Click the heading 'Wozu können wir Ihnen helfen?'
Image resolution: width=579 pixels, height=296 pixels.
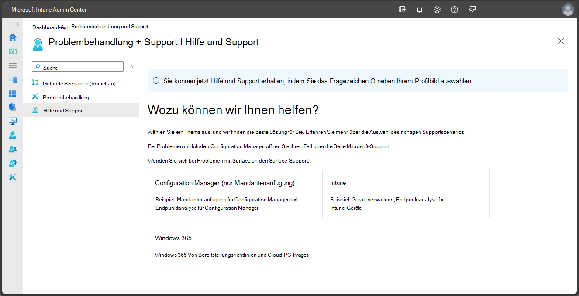point(233,110)
